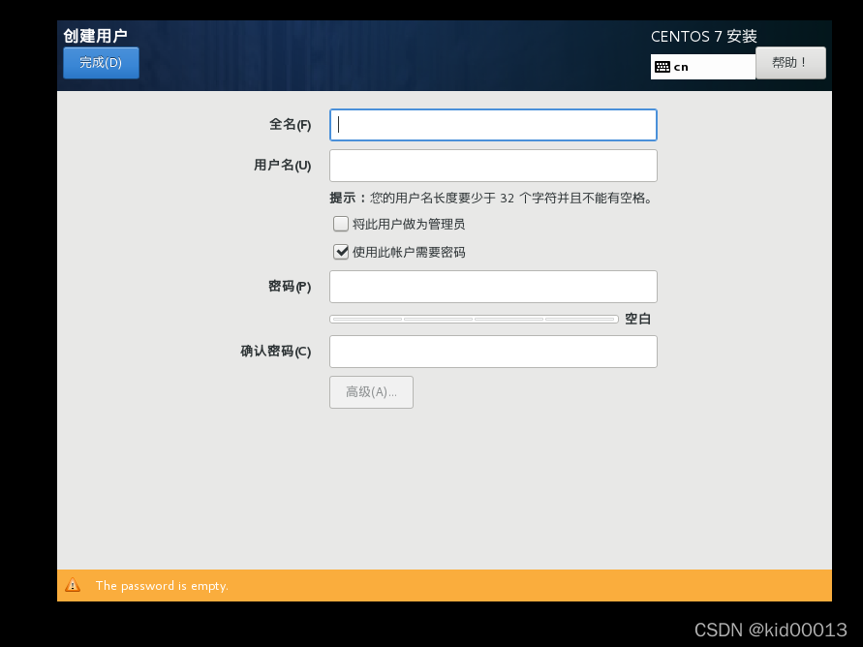Click the password strength bar
Viewport: 863px width, 647px height.
pos(474,319)
